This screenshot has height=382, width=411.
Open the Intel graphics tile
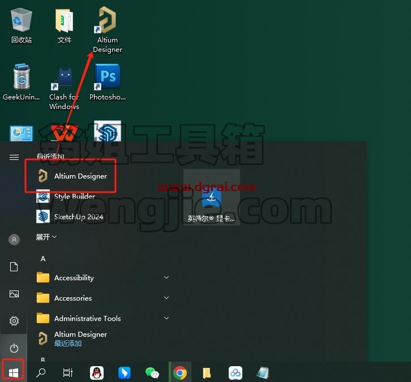point(212,197)
